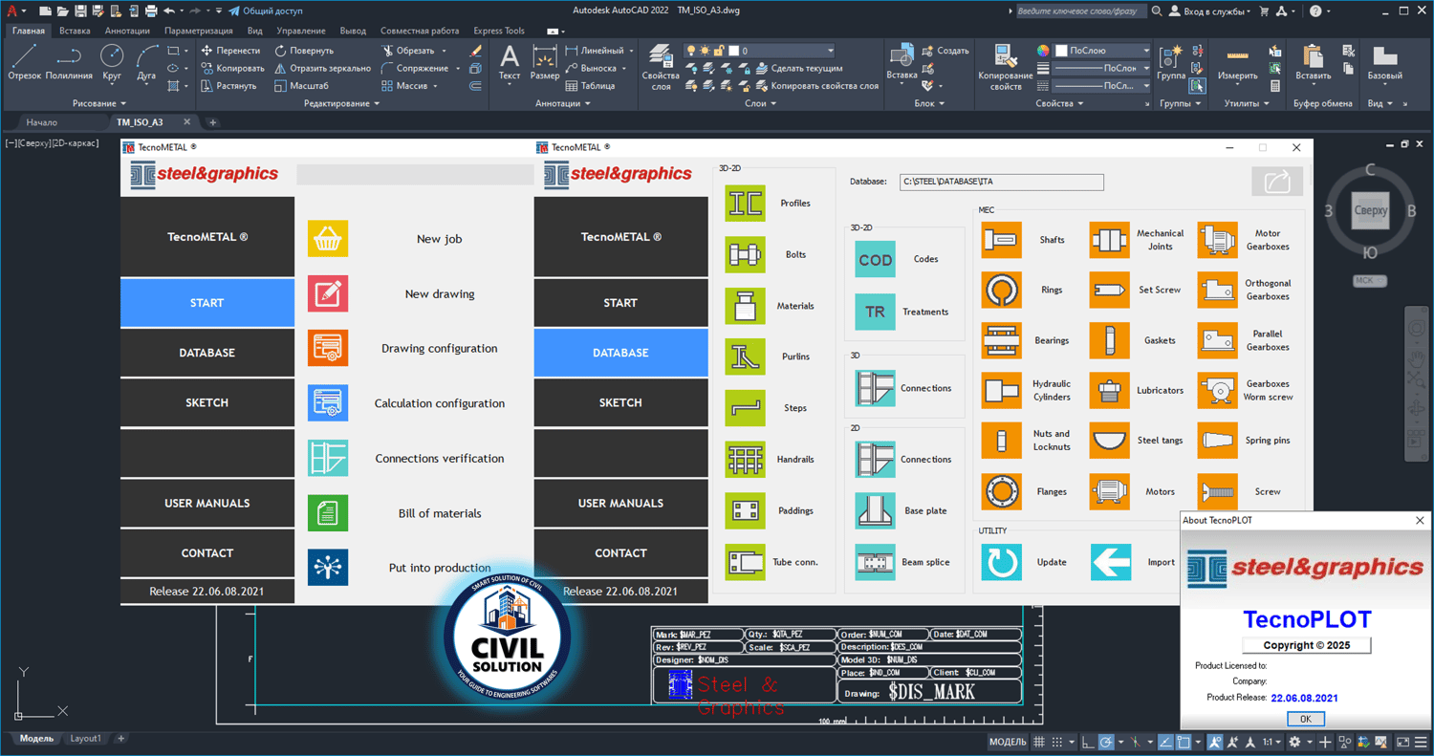Expand the Рисование panel dropdown
This screenshot has width=1434, height=756.
tap(99, 103)
